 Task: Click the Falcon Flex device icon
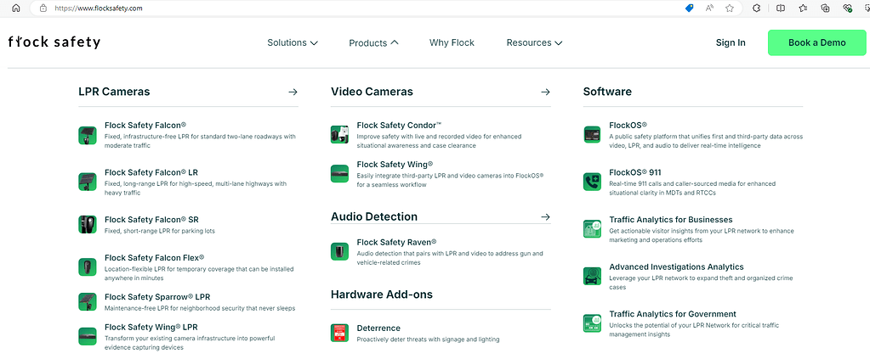[88, 267]
